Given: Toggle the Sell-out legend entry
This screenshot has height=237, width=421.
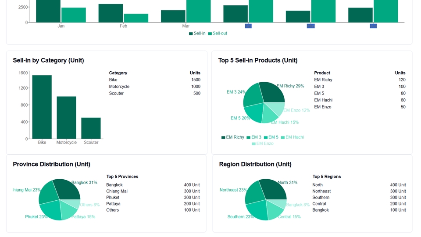Looking at the screenshot, I should point(218,33).
